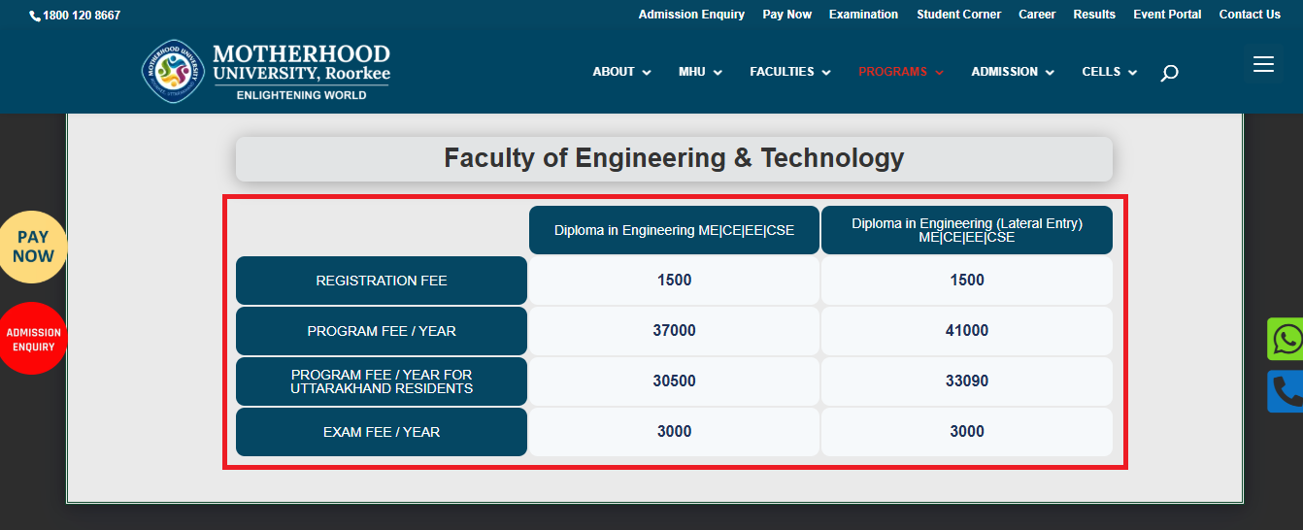
Task: Click the REGISTRATION FEE row label
Action: (382, 281)
